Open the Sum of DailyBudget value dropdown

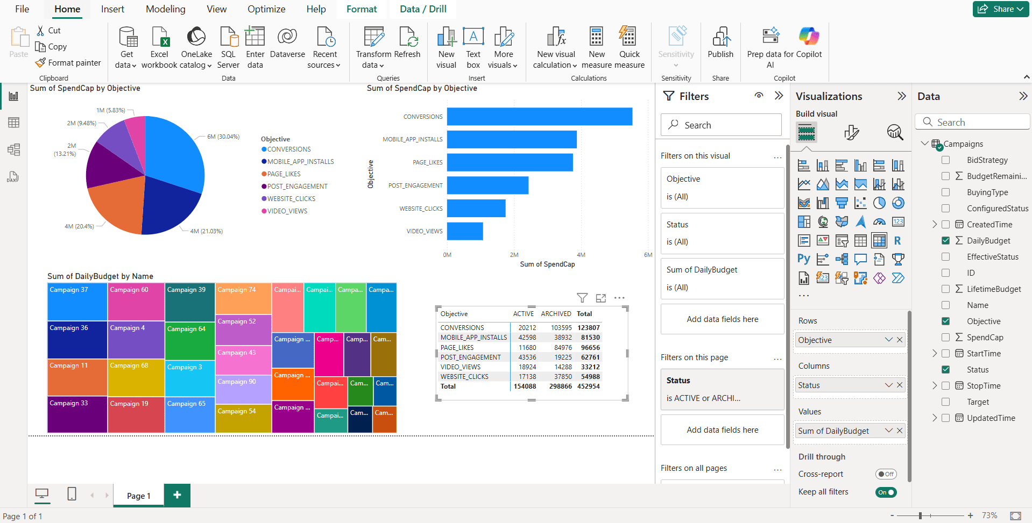click(x=888, y=431)
